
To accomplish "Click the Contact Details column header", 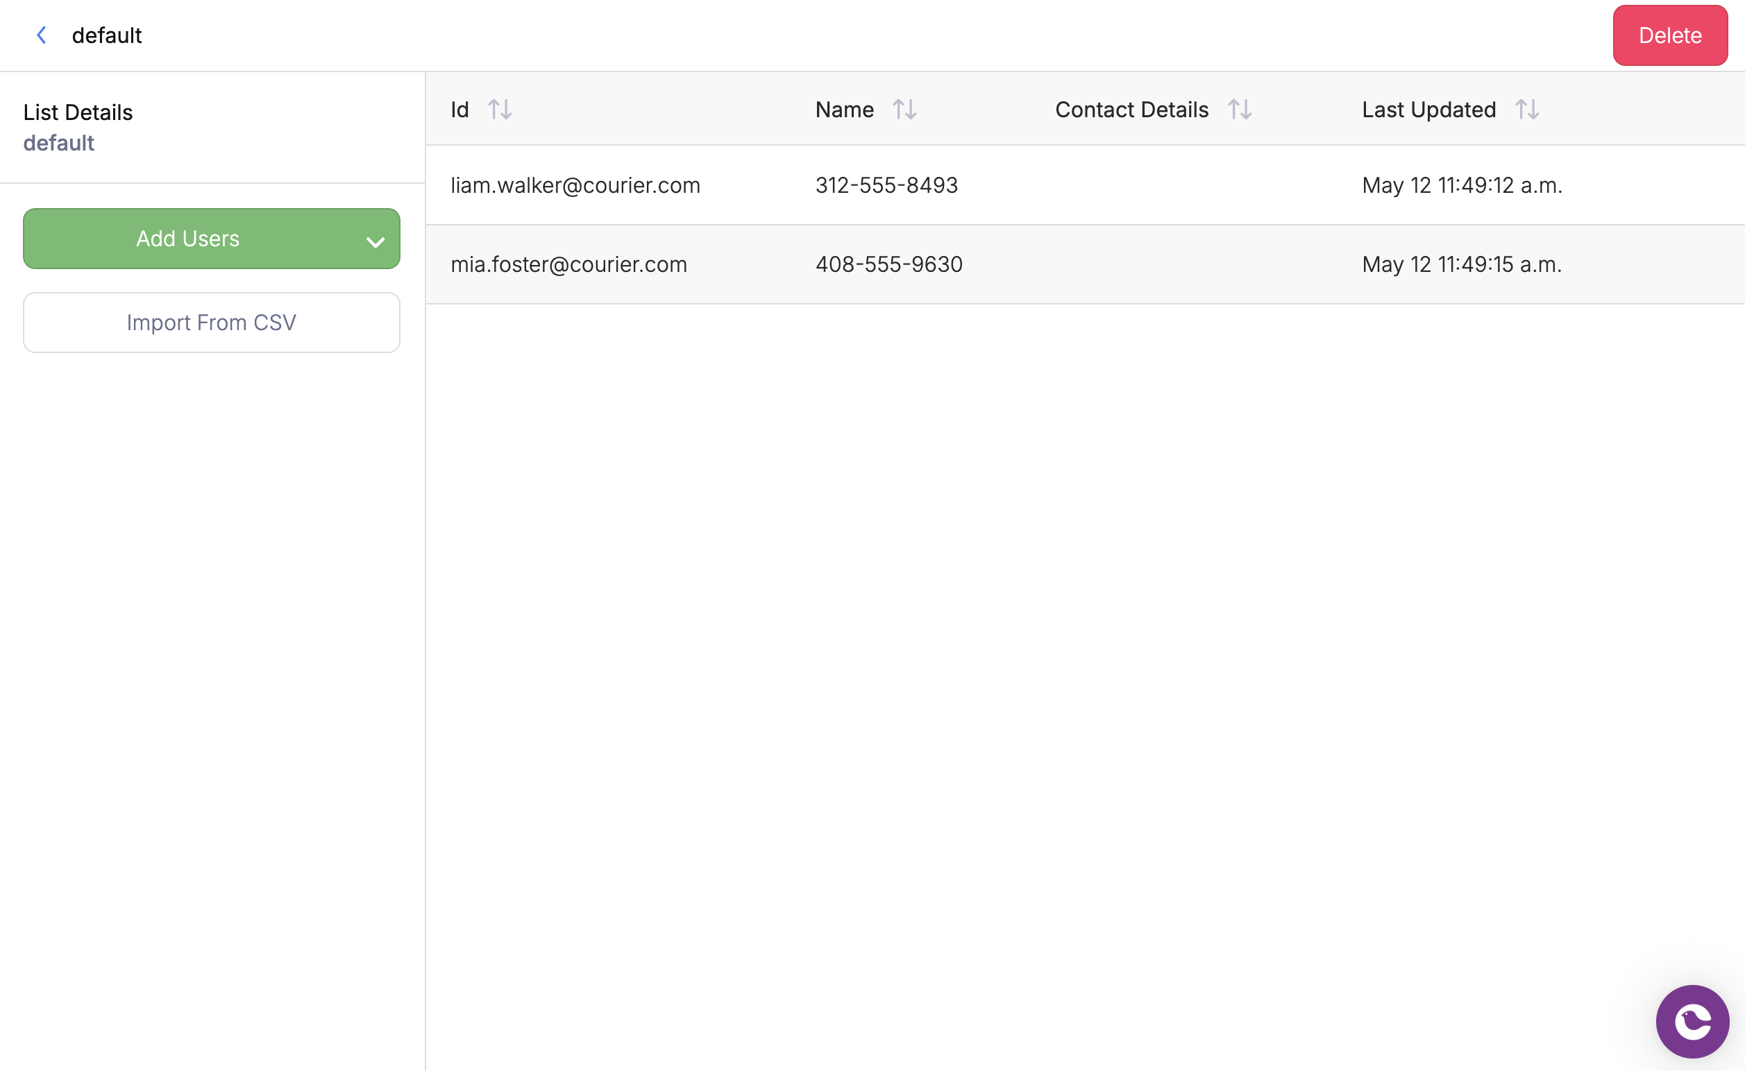I will [1132, 110].
